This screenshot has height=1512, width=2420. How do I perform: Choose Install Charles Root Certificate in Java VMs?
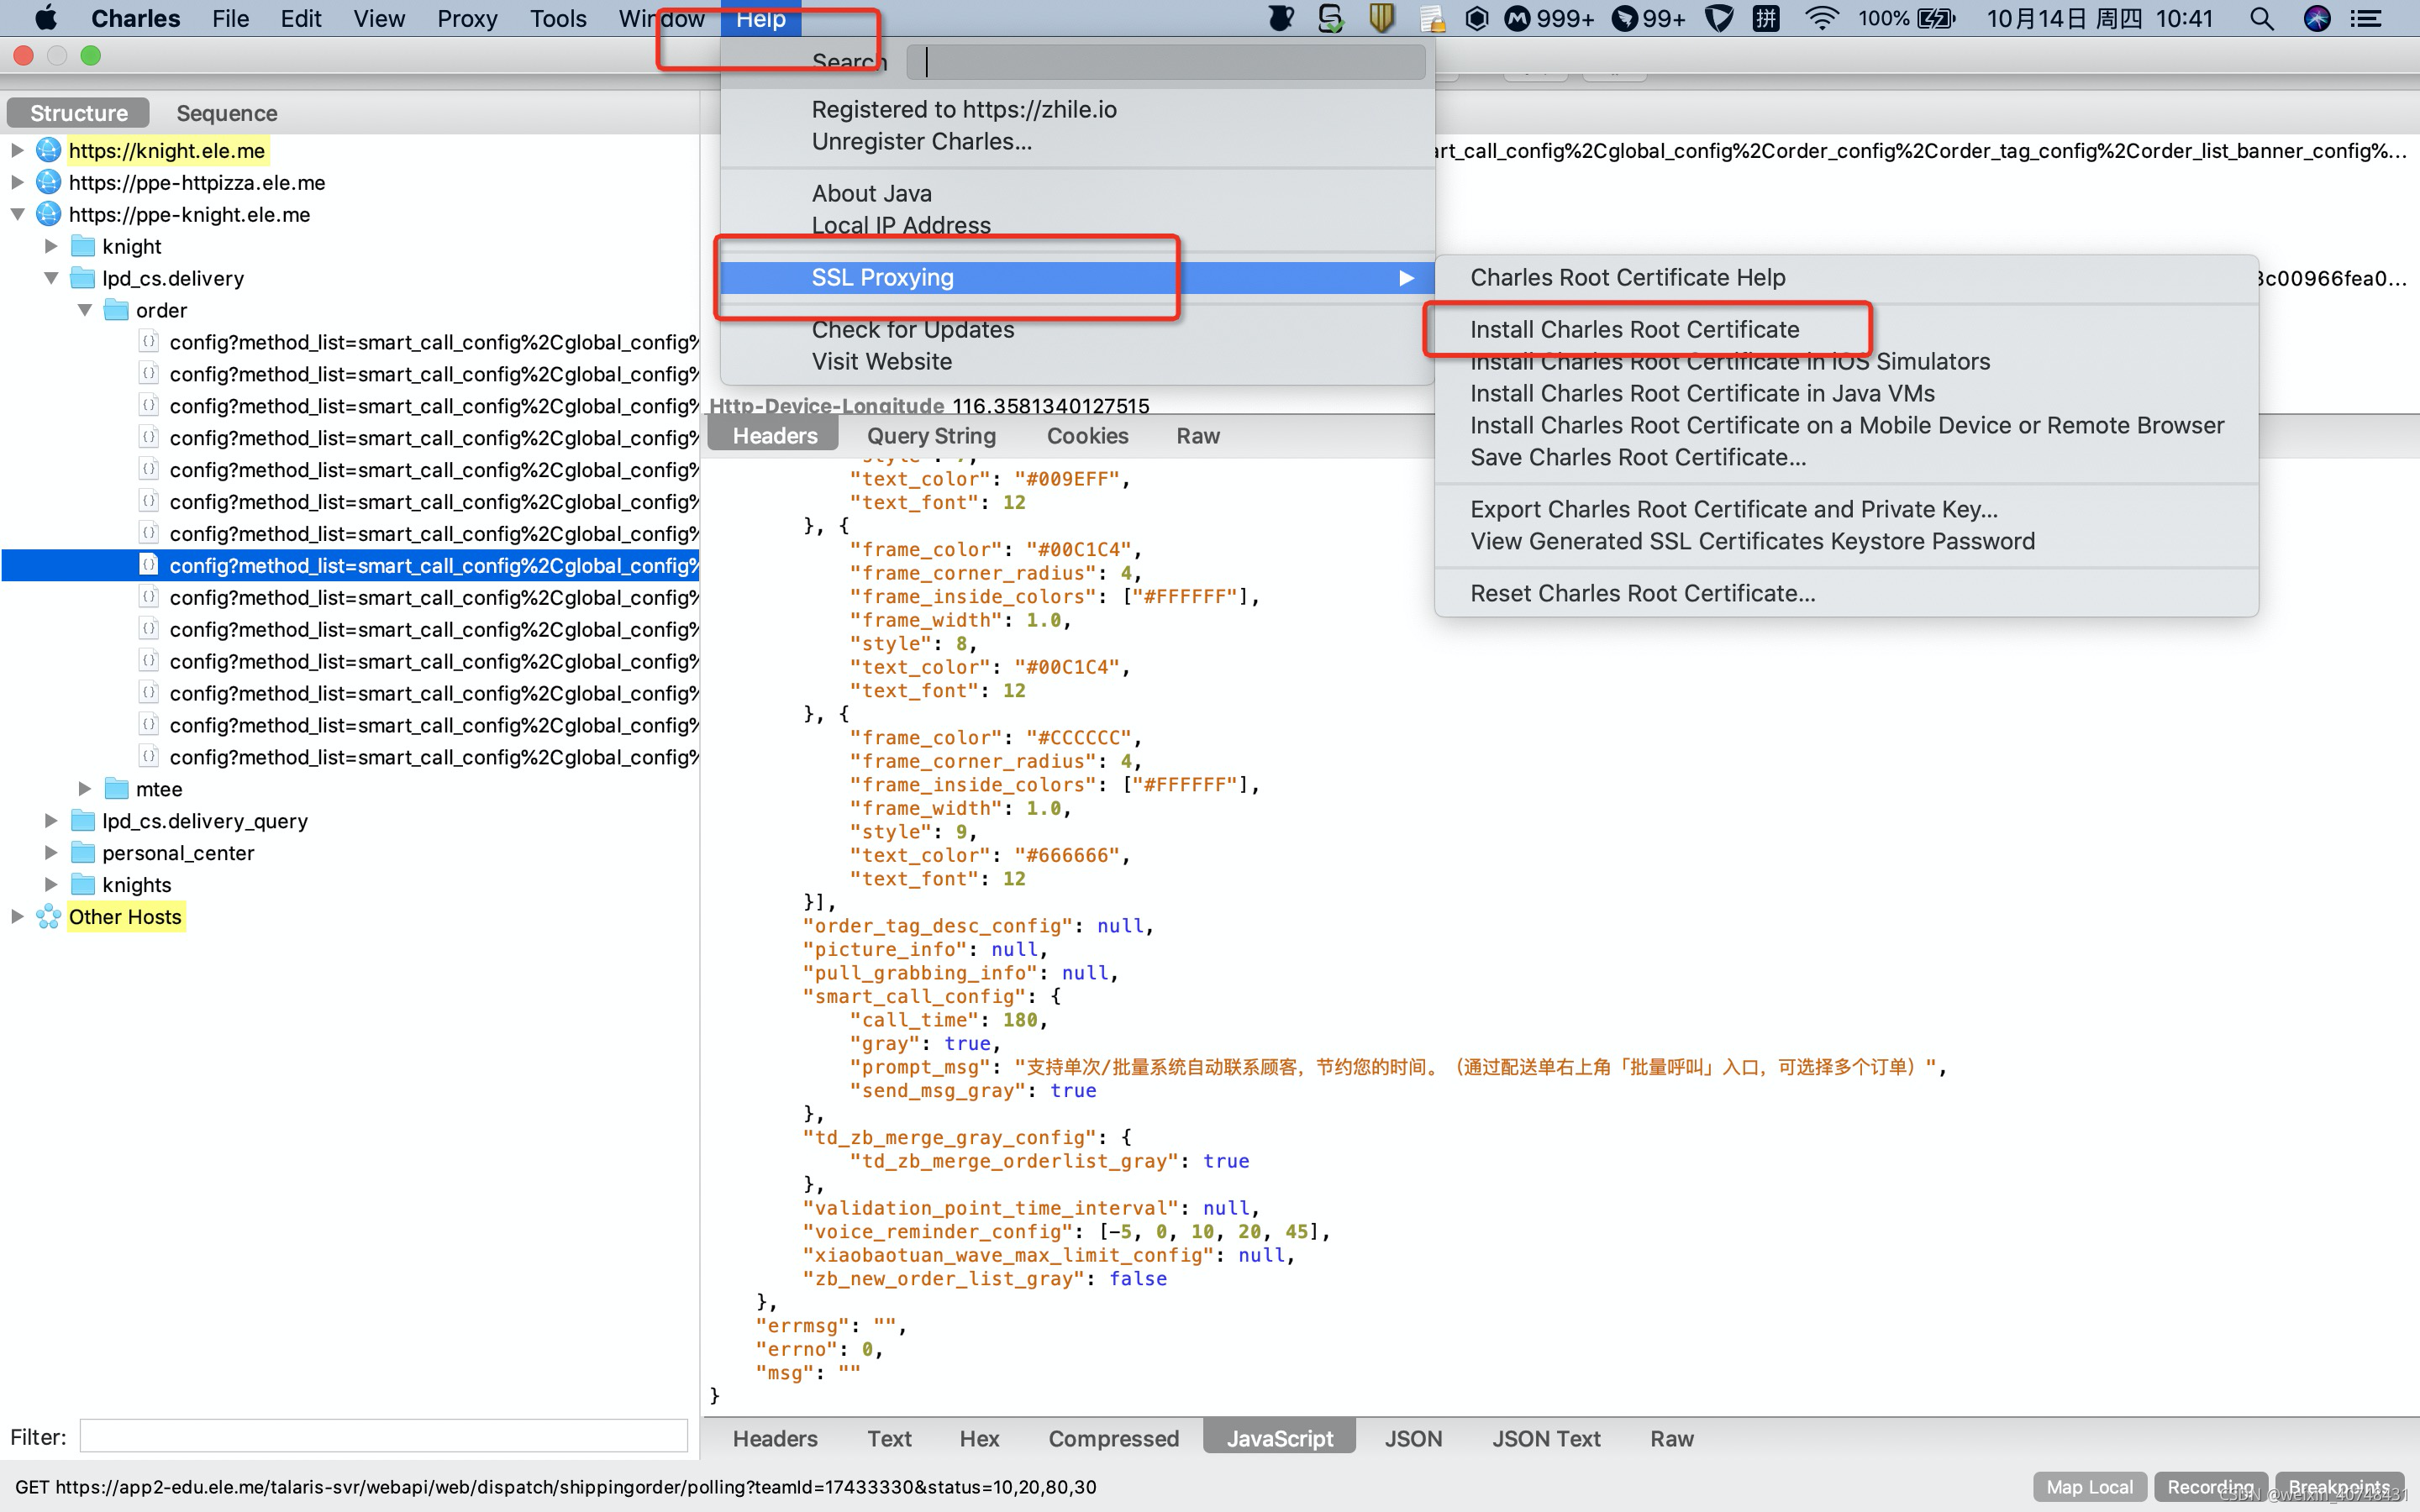point(1702,393)
